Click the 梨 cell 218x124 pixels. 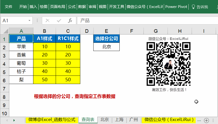pyautogui.click(x=21, y=80)
